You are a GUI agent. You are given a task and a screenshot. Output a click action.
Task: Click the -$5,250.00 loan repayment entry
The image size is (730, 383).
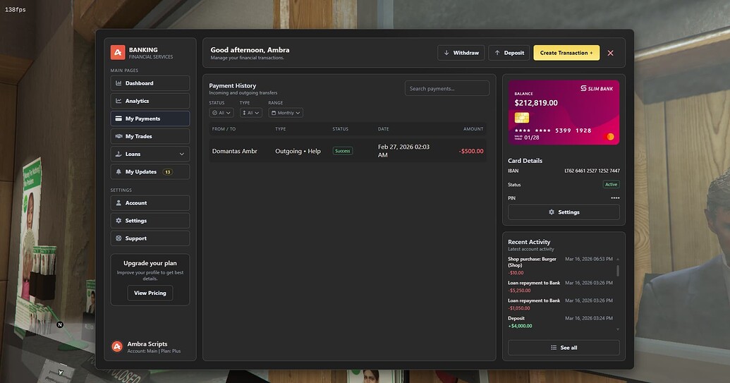coord(561,286)
